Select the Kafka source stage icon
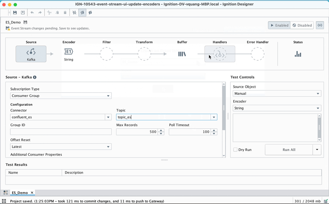Viewport: 329px width, 204px height. tap(31, 54)
